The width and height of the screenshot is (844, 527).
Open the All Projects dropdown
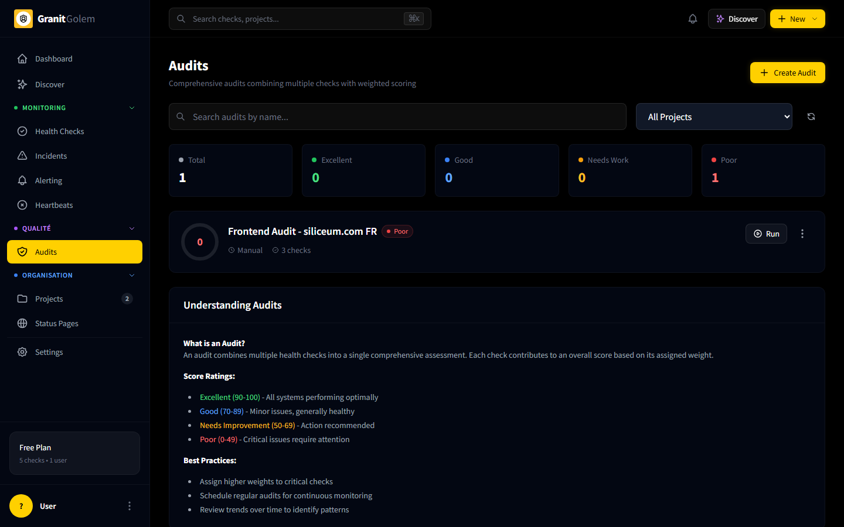click(x=714, y=117)
